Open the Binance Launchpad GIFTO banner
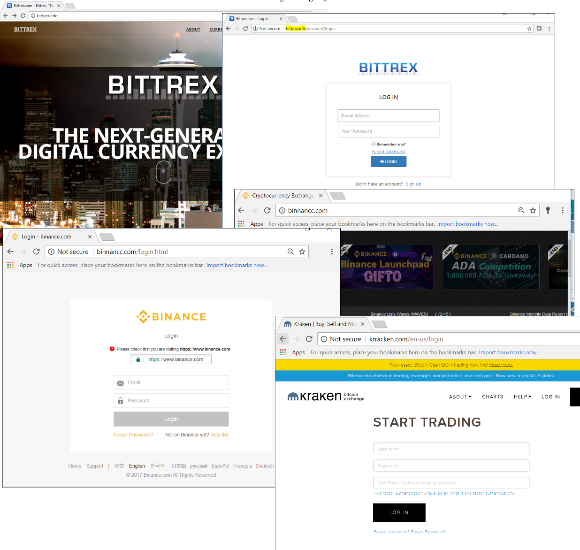This screenshot has width=580, height=550. coord(387,267)
